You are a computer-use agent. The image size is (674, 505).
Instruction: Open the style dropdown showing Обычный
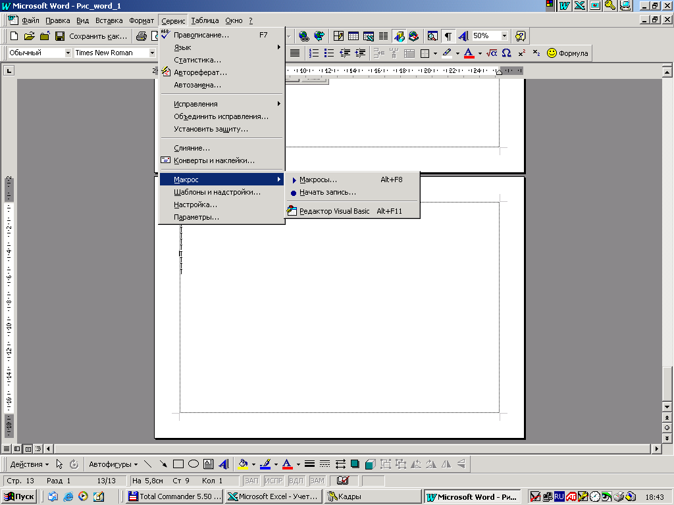pos(68,53)
